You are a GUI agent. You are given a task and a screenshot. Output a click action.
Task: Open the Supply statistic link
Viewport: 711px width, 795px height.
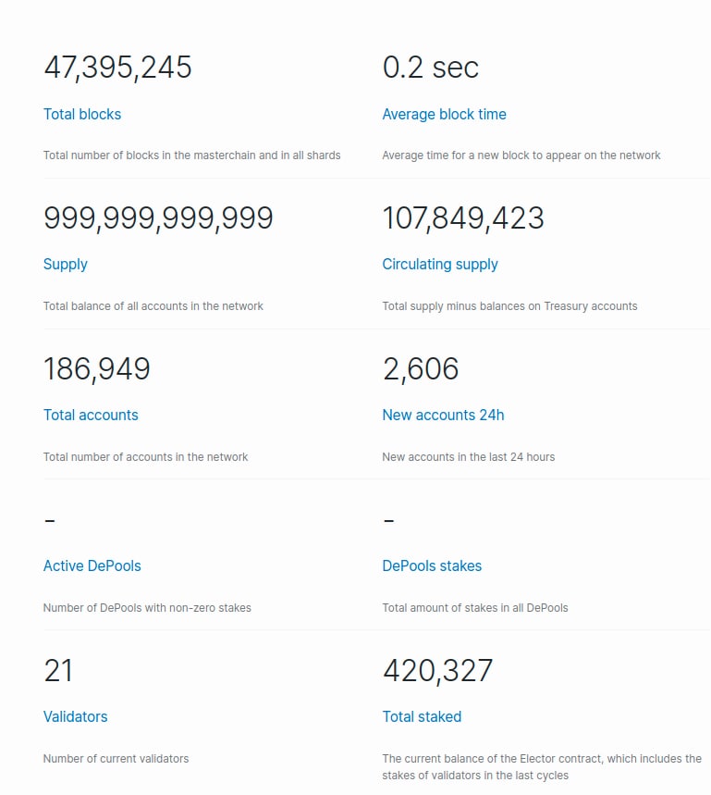tap(66, 264)
